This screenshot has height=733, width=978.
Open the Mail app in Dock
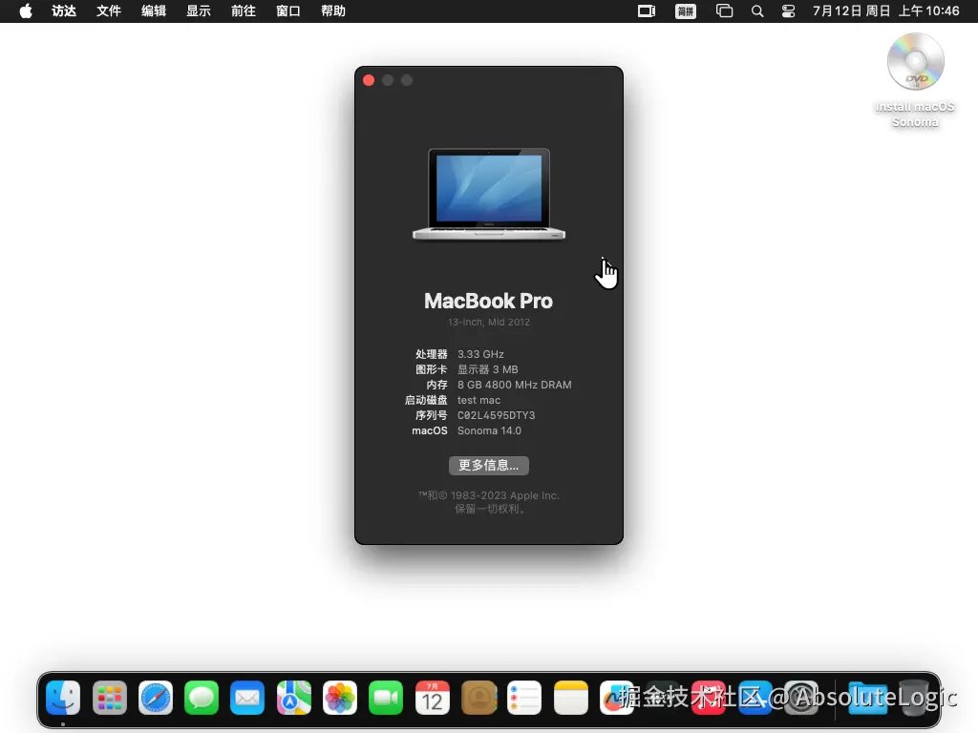(247, 698)
